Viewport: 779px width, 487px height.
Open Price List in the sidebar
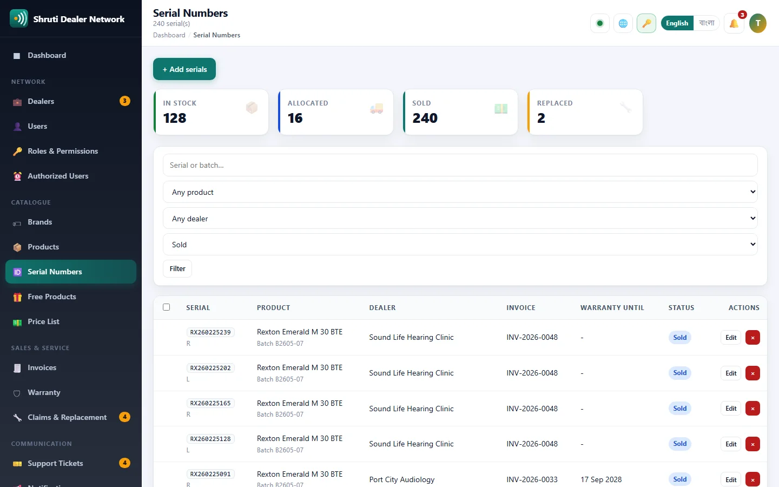click(71, 322)
